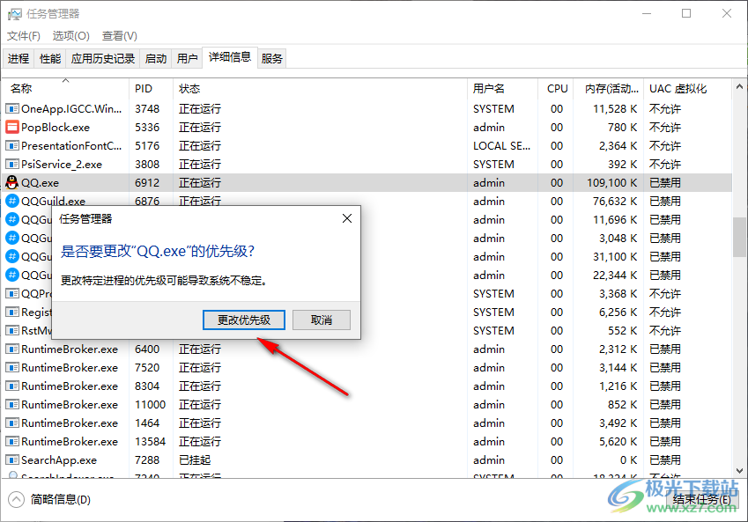Screen dimensions: 748x522
Task: Select the SearchApp.exe row name
Action: coord(59,460)
